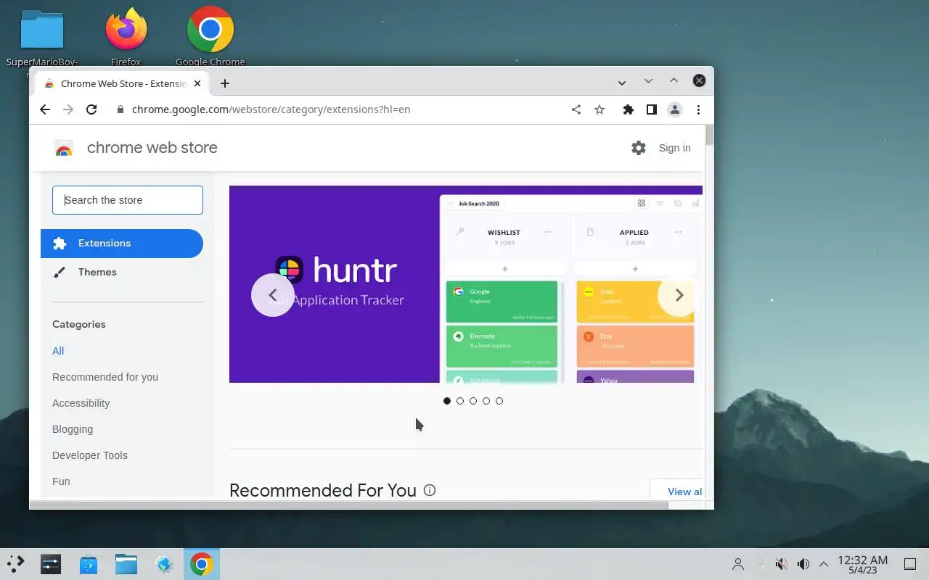Click the chrome web store rainbow logo
The width and height of the screenshot is (929, 580).
[x=64, y=148]
